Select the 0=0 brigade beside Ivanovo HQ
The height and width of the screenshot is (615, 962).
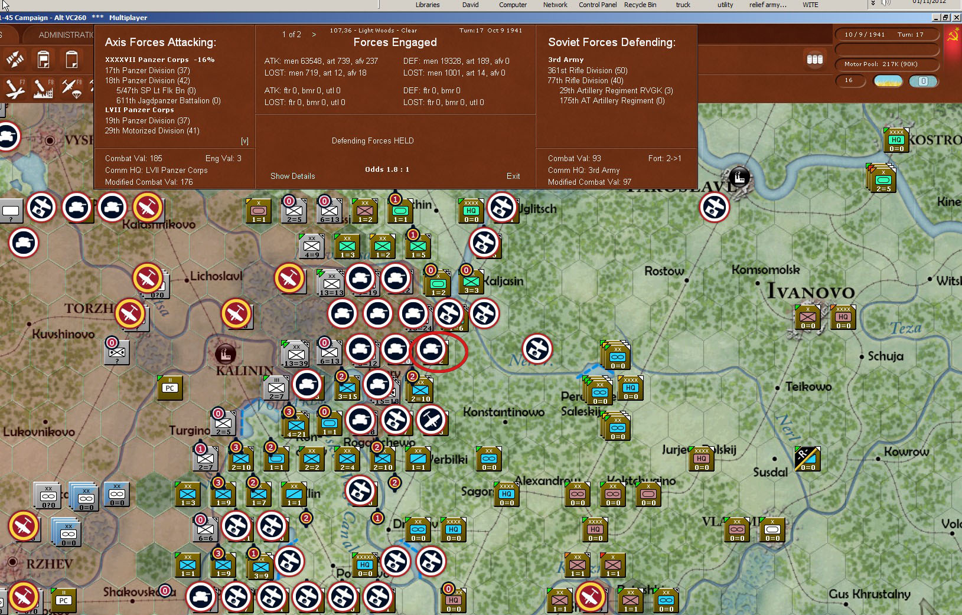[x=808, y=317]
